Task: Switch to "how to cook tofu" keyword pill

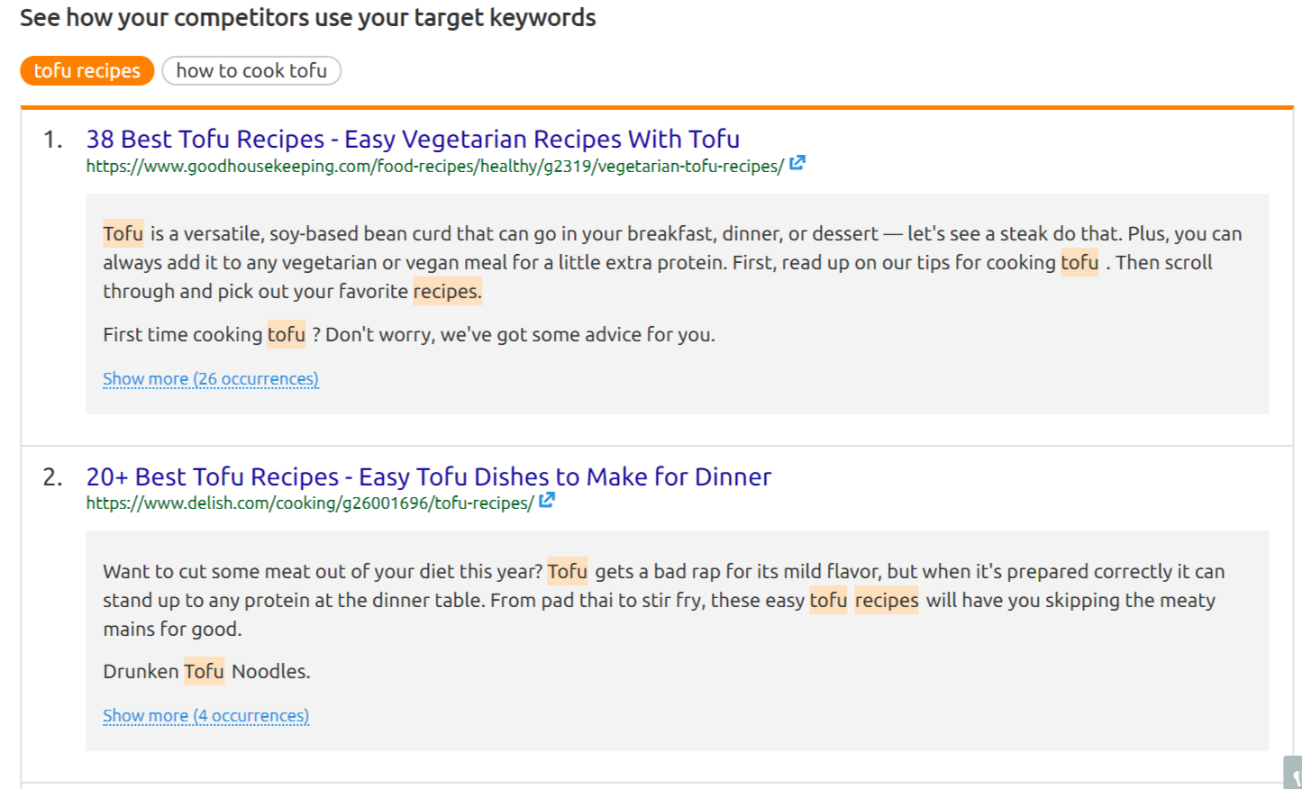Action: 251,71
